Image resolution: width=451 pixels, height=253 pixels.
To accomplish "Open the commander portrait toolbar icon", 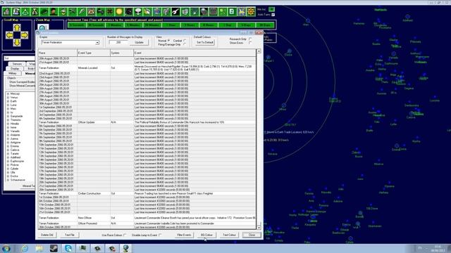I will pyautogui.click(x=54, y=12).
